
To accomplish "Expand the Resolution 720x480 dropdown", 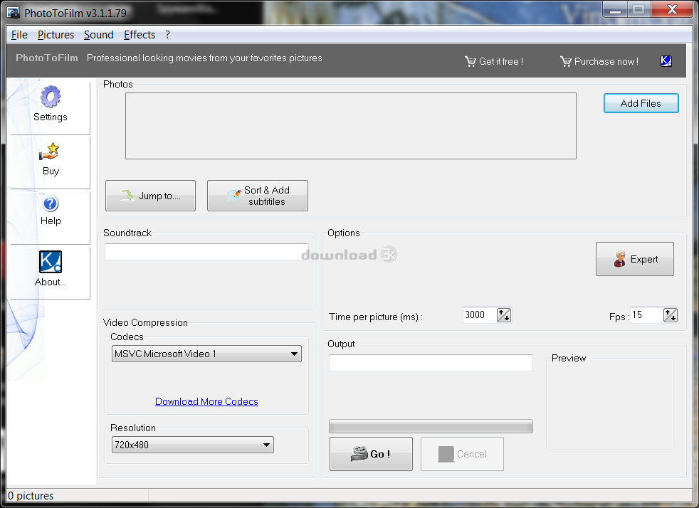I will 193,445.
